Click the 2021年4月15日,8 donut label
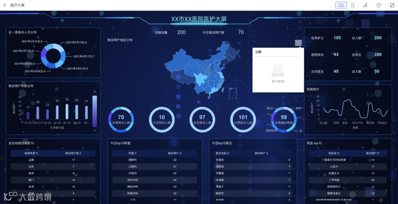The height and width of the screenshot is (204, 398). click(76, 42)
